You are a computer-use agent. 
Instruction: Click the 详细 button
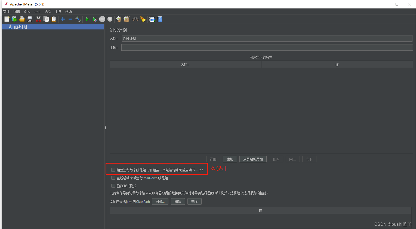click(x=213, y=159)
